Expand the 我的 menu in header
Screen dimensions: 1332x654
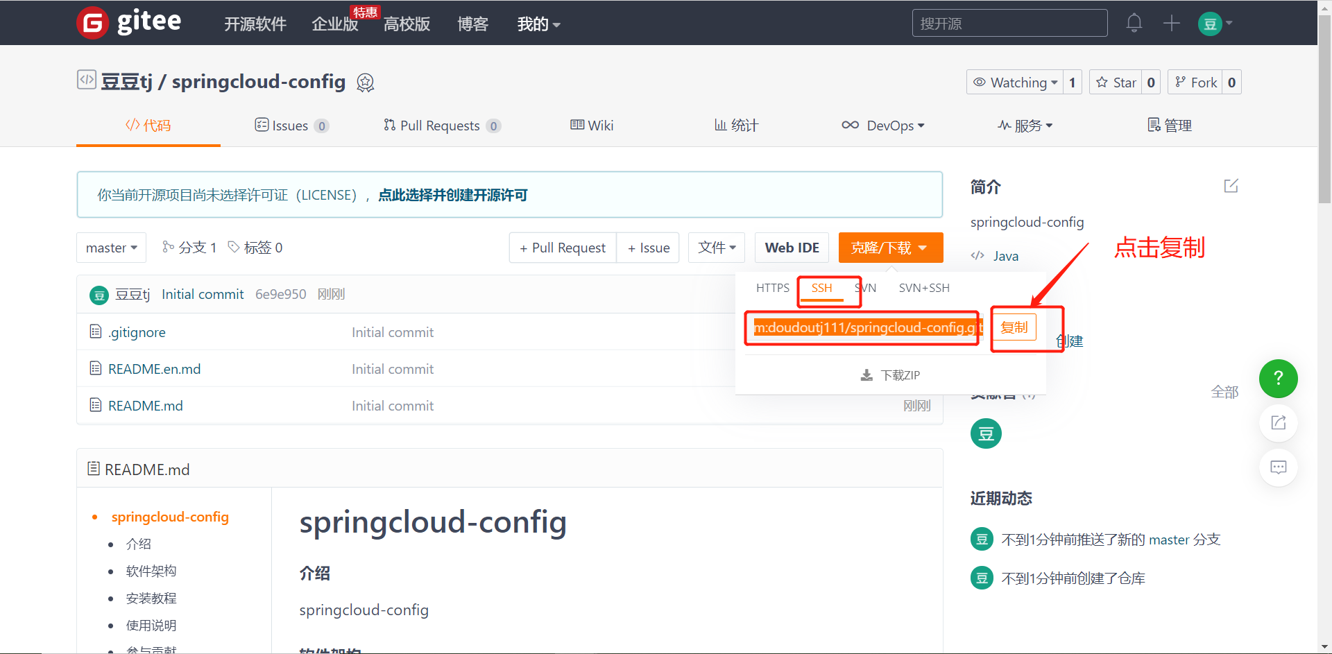[538, 24]
